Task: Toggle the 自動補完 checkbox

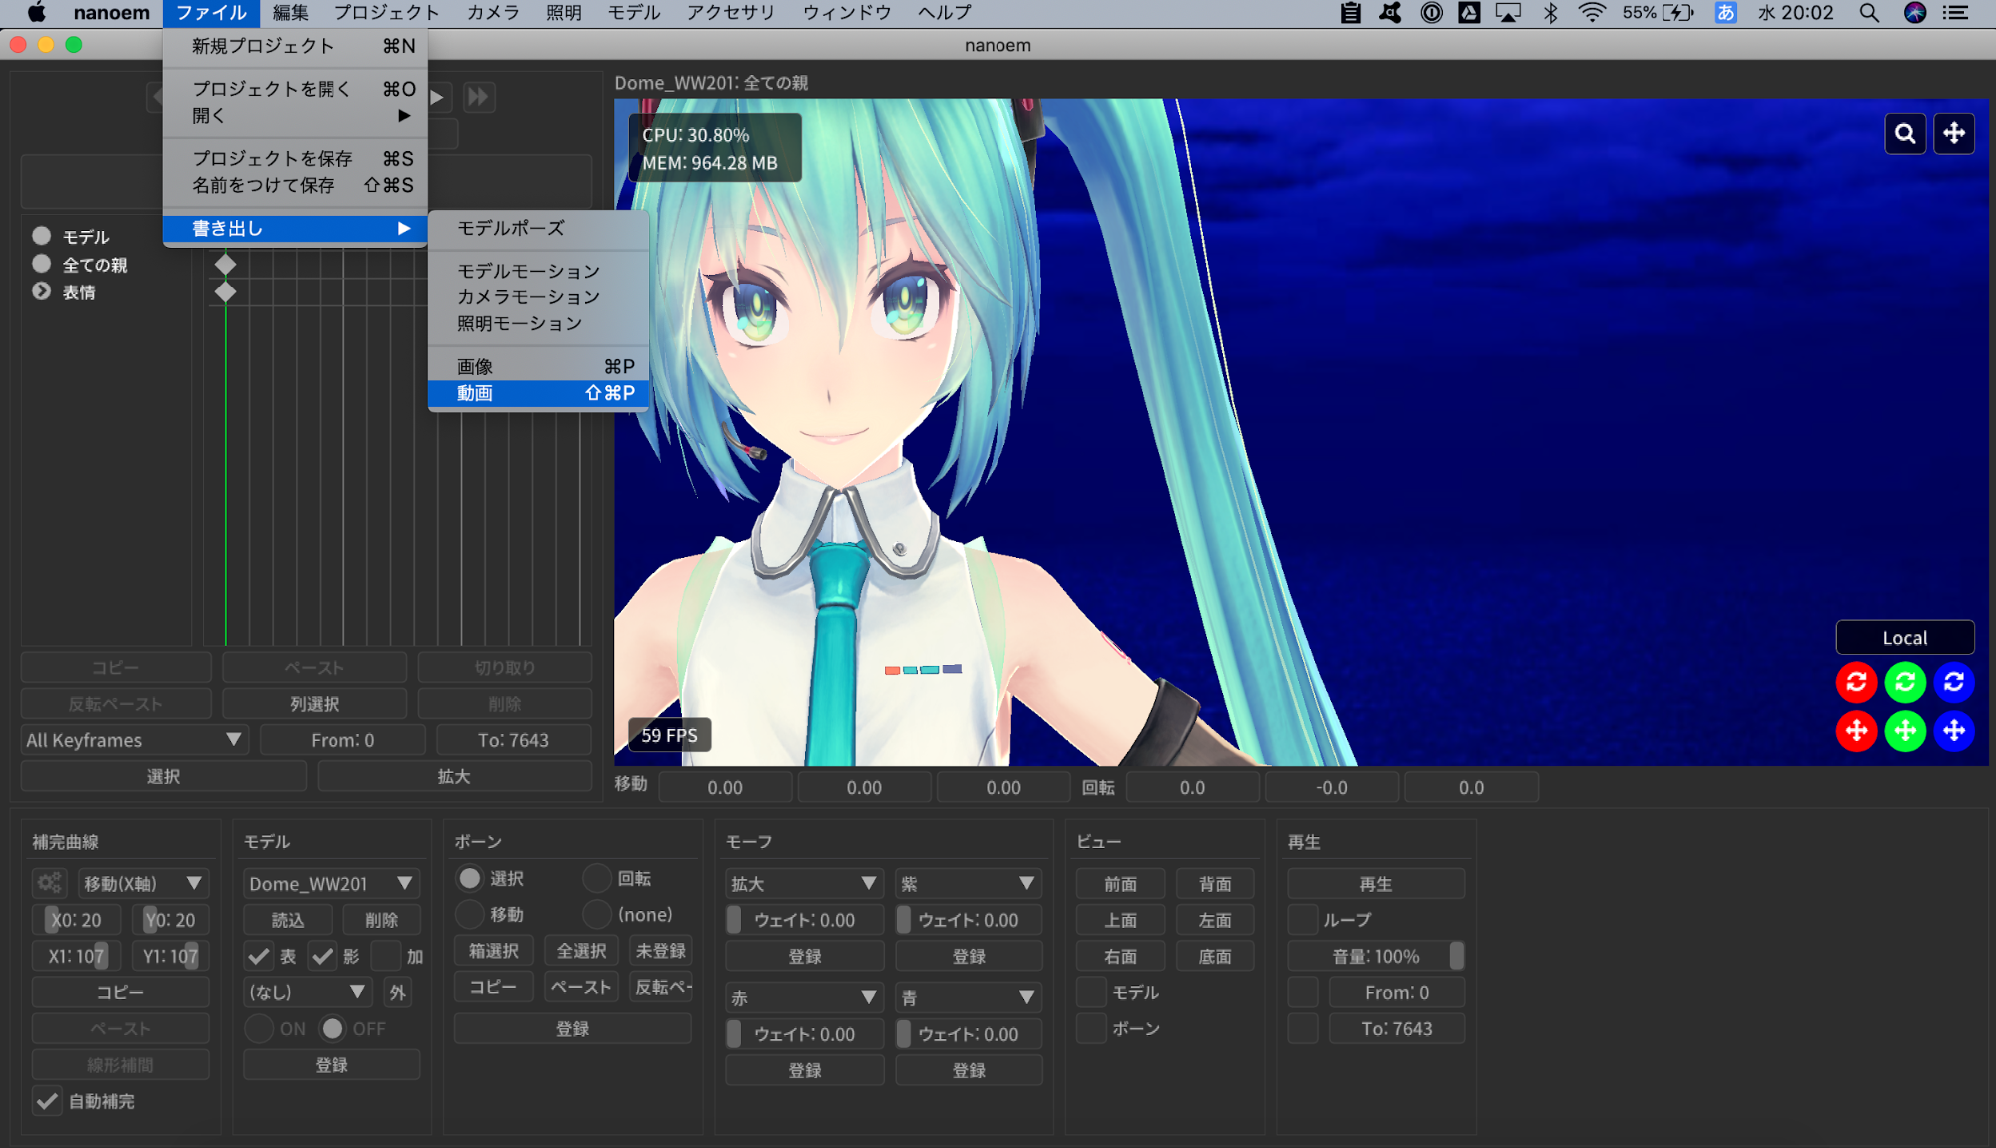Action: 47,1101
